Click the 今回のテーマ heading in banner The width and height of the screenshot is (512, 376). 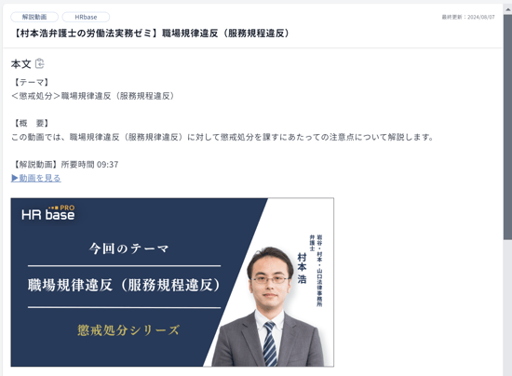tap(128, 248)
